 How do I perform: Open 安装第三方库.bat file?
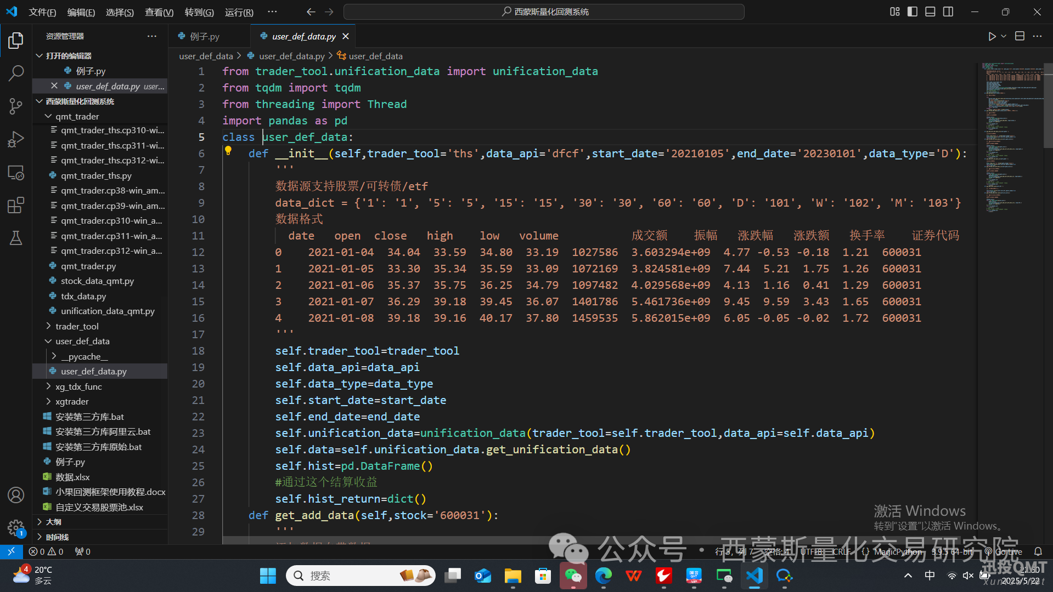pos(100,417)
